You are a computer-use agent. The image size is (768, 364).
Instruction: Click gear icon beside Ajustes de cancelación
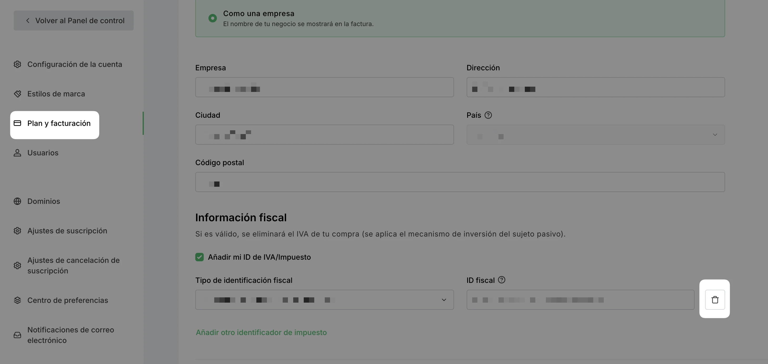click(17, 265)
